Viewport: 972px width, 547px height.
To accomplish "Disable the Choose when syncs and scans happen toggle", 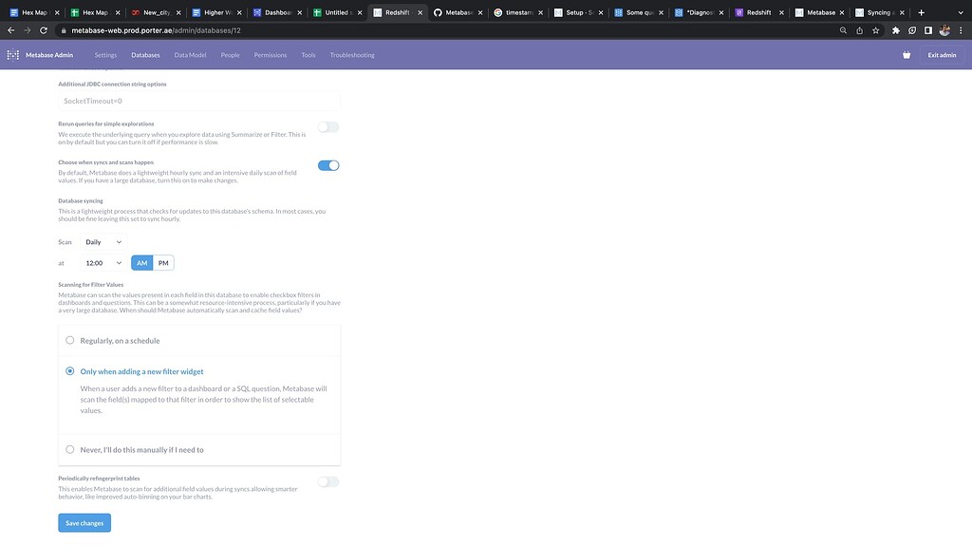I will click(328, 164).
